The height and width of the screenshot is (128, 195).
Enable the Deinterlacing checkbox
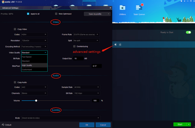[x=74, y=46]
